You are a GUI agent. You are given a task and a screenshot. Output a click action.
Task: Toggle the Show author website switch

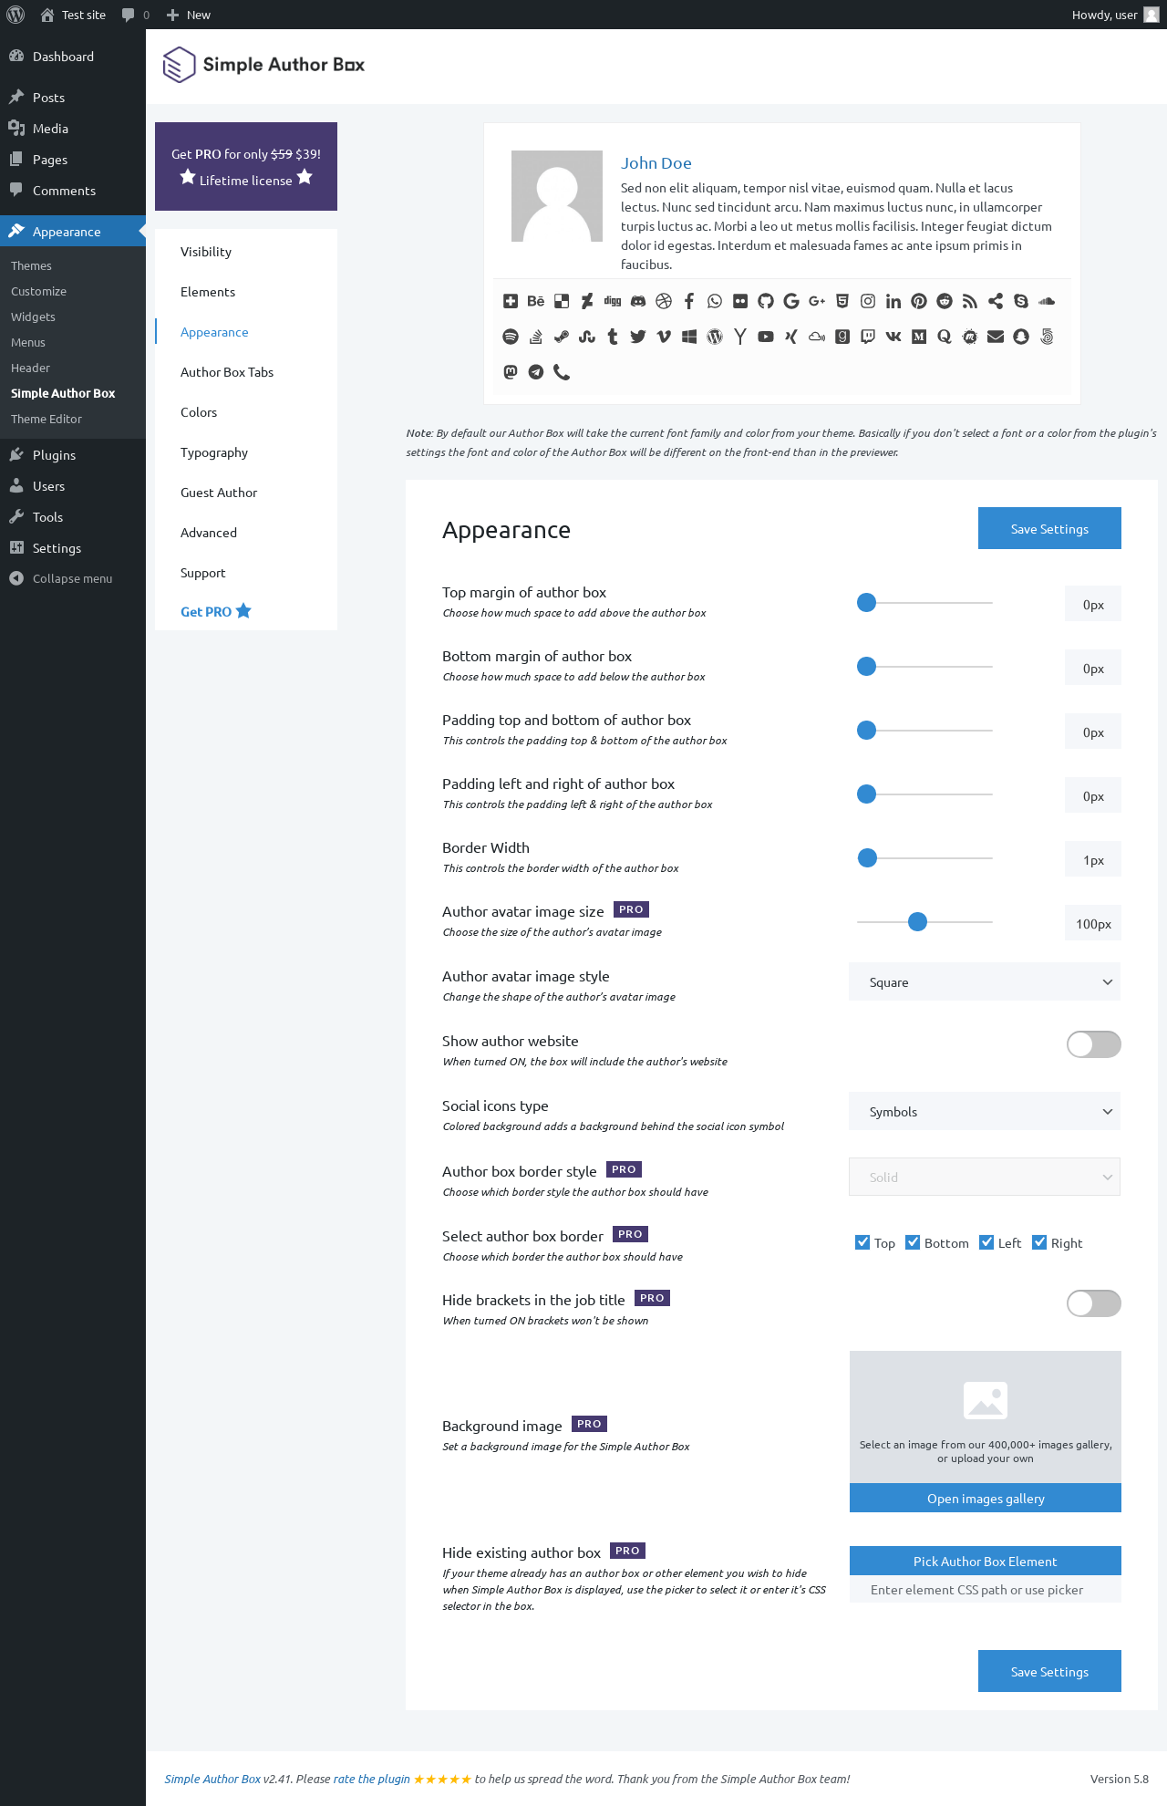pos(1093,1044)
